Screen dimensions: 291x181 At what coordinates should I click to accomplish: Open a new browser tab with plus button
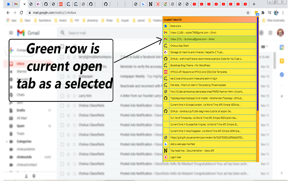click(x=254, y=4)
